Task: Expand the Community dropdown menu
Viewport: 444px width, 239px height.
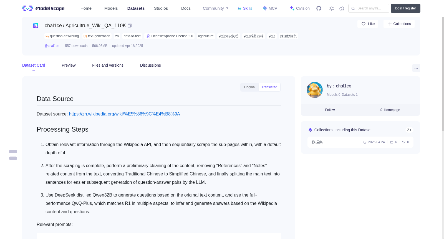Action: [216, 8]
